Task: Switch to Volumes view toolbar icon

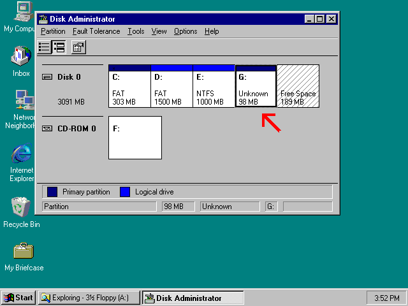Action: click(44, 47)
